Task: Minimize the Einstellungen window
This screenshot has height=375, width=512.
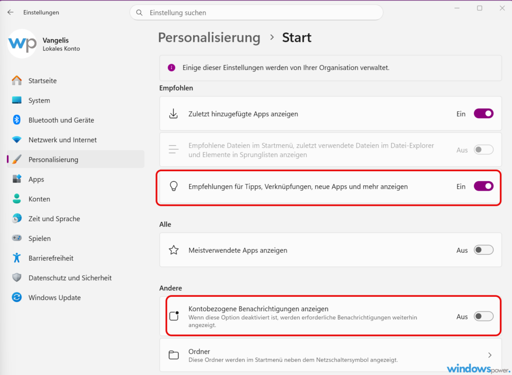Action: [x=457, y=8]
